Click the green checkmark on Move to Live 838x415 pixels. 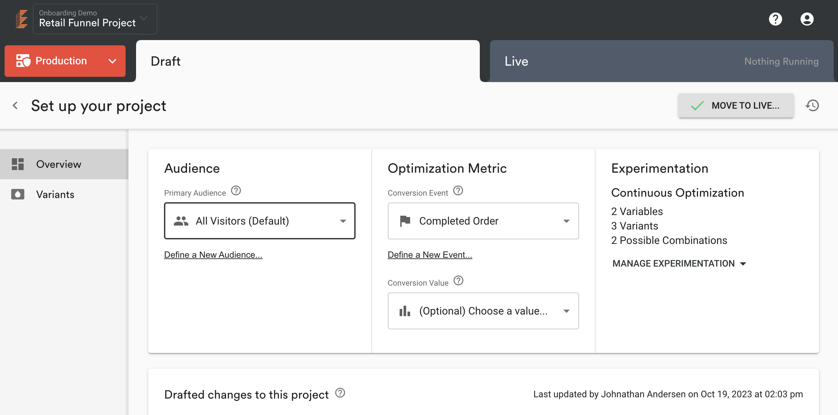pyautogui.click(x=697, y=106)
